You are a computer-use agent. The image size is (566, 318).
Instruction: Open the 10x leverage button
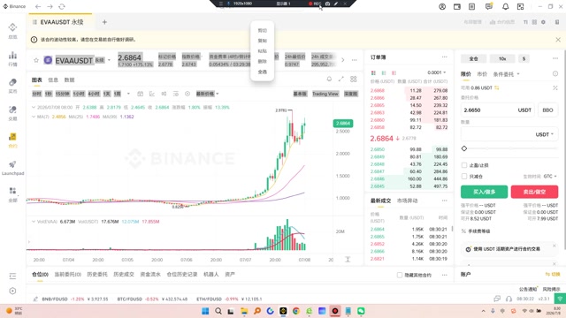[502, 58]
